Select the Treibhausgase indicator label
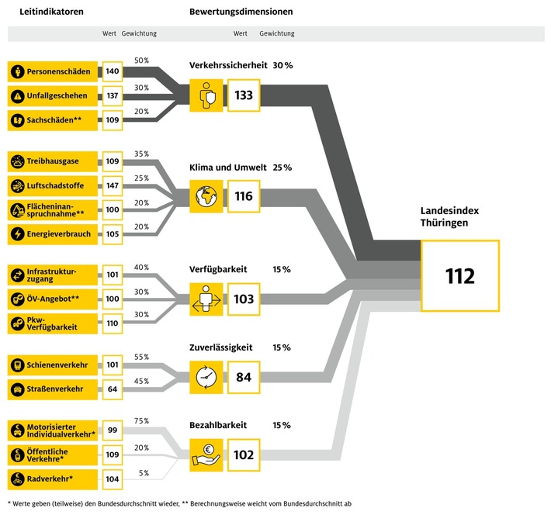The image size is (551, 515). coord(53,161)
